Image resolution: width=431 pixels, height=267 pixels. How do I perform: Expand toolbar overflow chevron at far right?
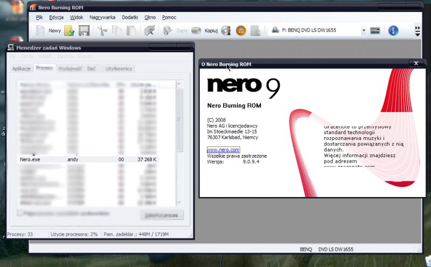(x=418, y=31)
